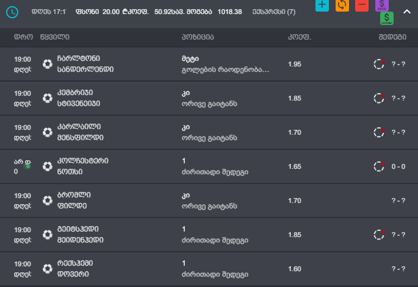Click the soccer ball icon for კემბრიჯი
The image size is (418, 287).
pyautogui.click(x=48, y=98)
